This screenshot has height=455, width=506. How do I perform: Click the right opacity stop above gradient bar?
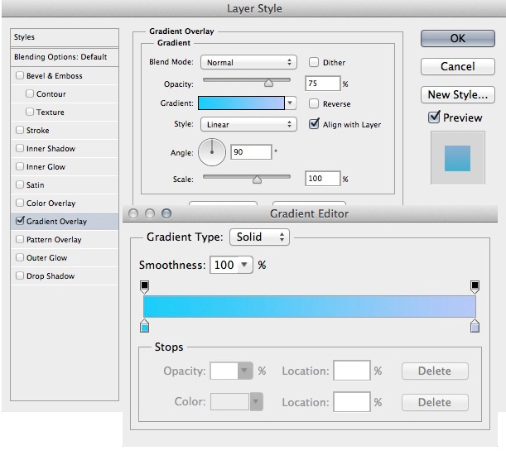[475, 286]
